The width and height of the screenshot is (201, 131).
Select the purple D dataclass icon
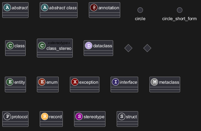click(x=89, y=46)
